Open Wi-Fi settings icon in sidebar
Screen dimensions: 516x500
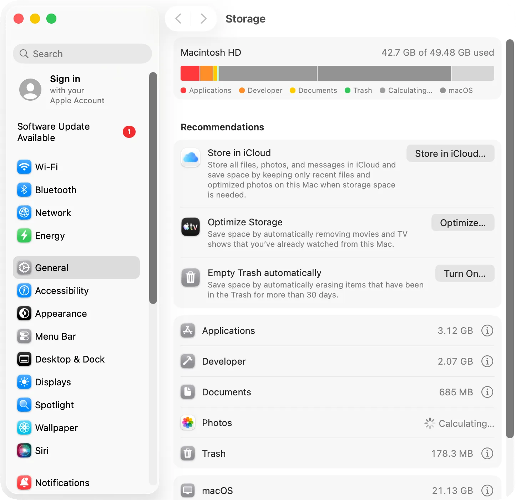[x=24, y=167]
